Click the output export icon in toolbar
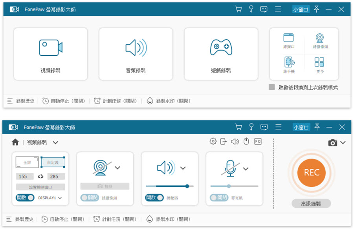354x230 pixels. click(223, 141)
